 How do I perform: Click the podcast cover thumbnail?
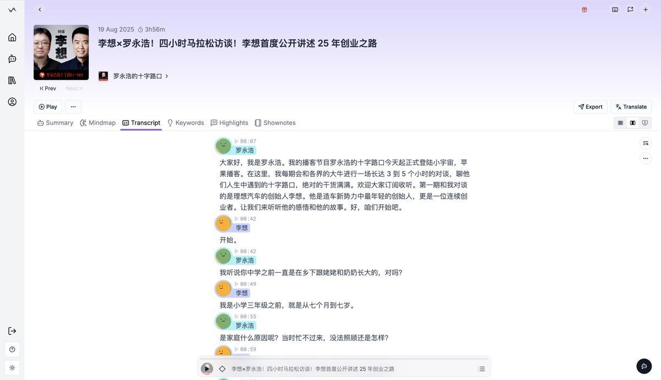61,52
